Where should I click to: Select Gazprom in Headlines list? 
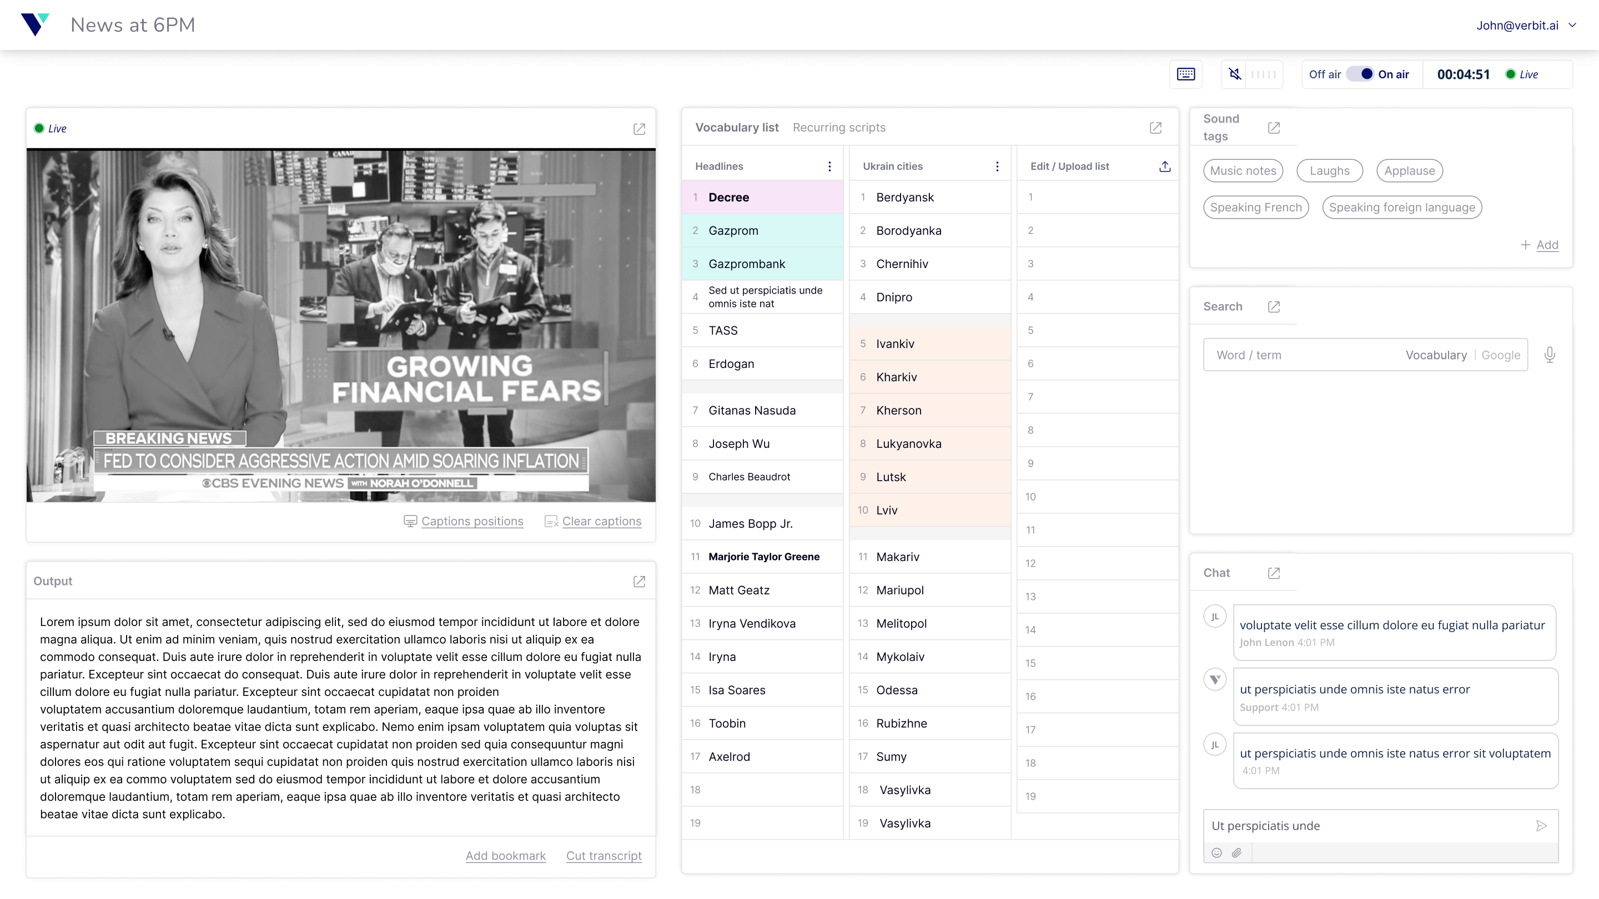coord(762,231)
